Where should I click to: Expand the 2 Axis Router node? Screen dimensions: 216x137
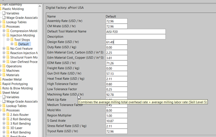pyautogui.click(x=4, y=114)
